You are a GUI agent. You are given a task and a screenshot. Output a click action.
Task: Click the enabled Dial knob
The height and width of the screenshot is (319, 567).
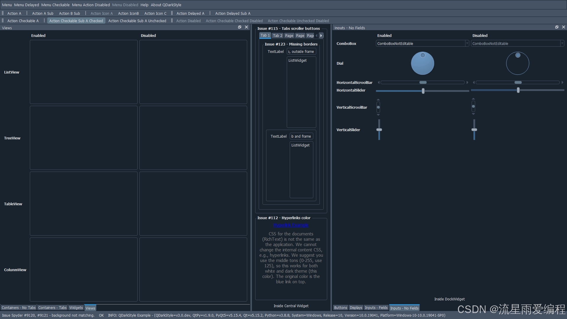tap(423, 63)
